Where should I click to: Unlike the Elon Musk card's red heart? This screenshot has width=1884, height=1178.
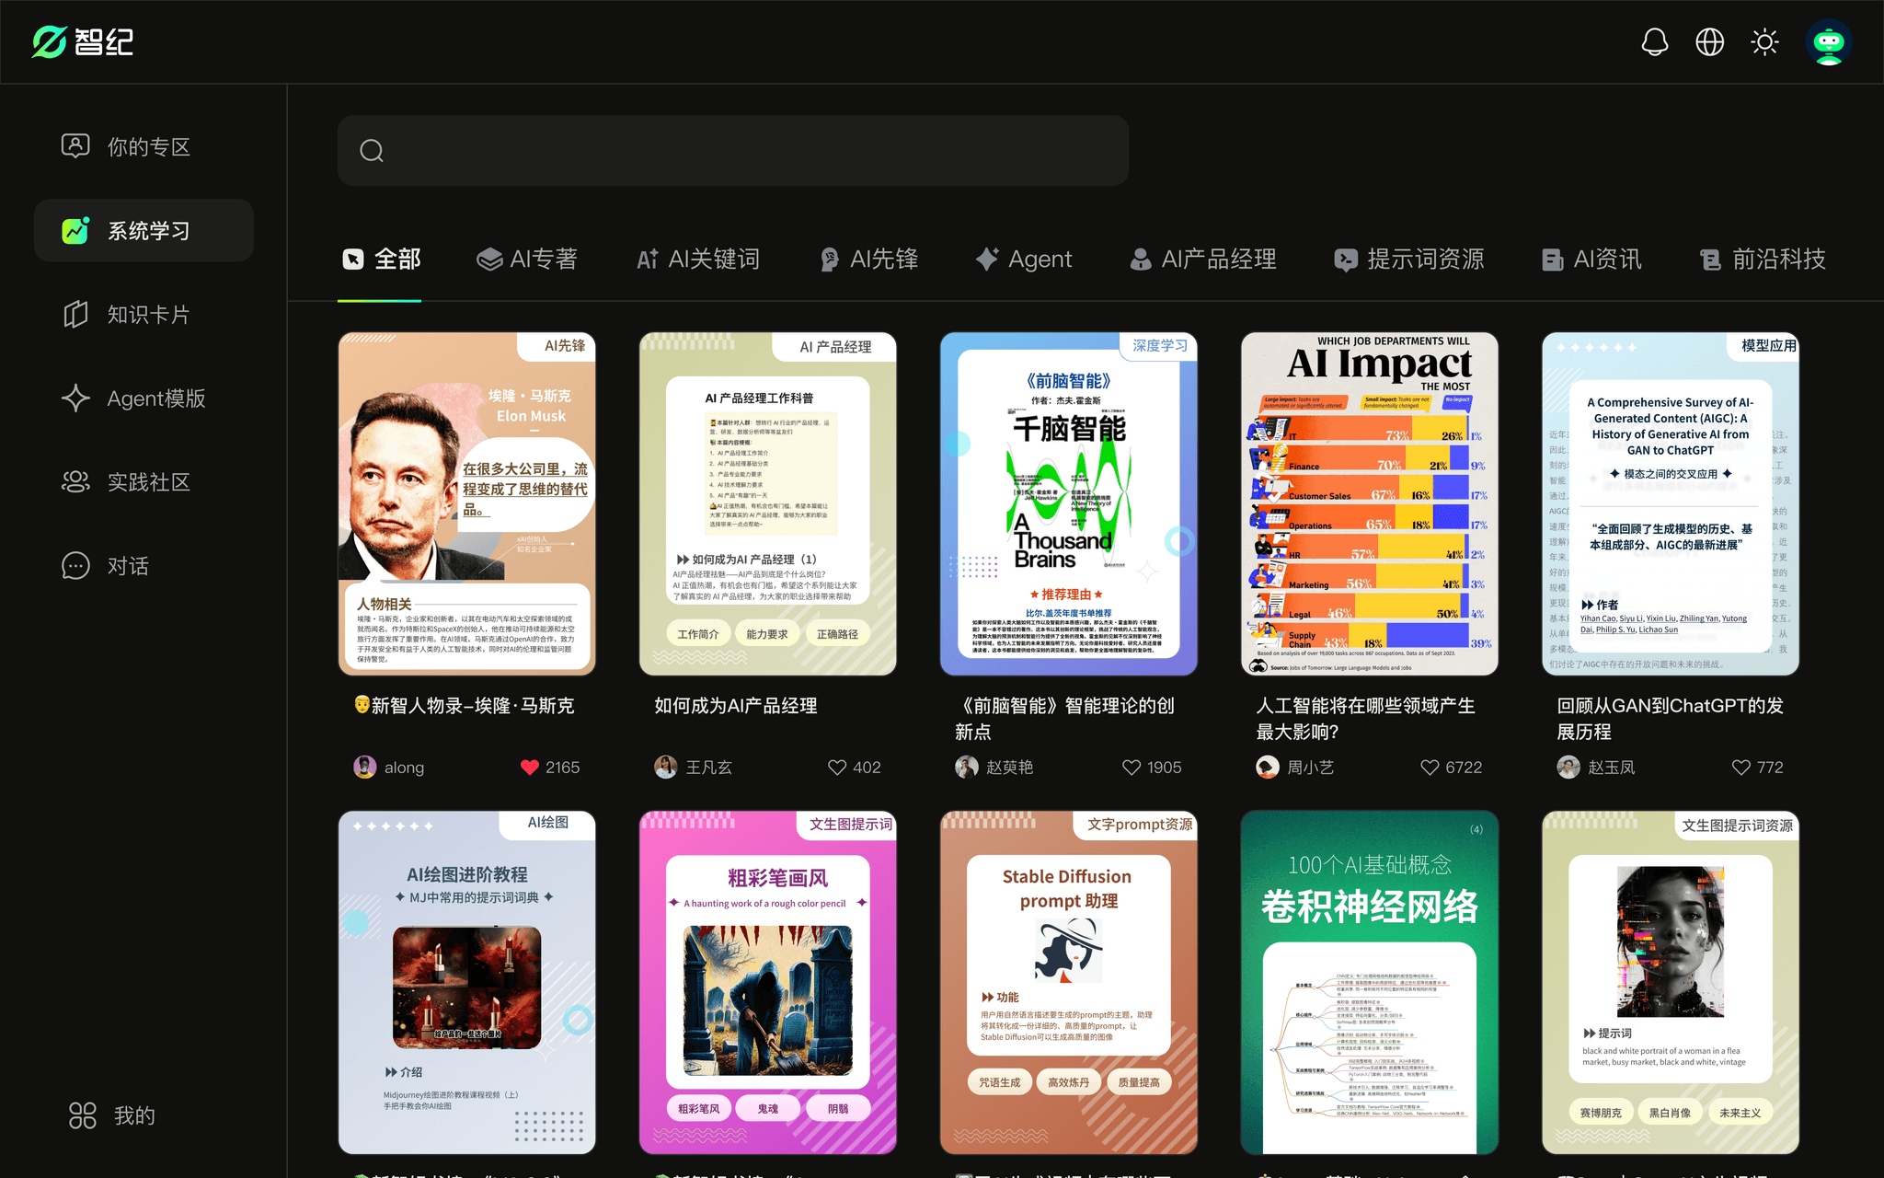pos(529,768)
